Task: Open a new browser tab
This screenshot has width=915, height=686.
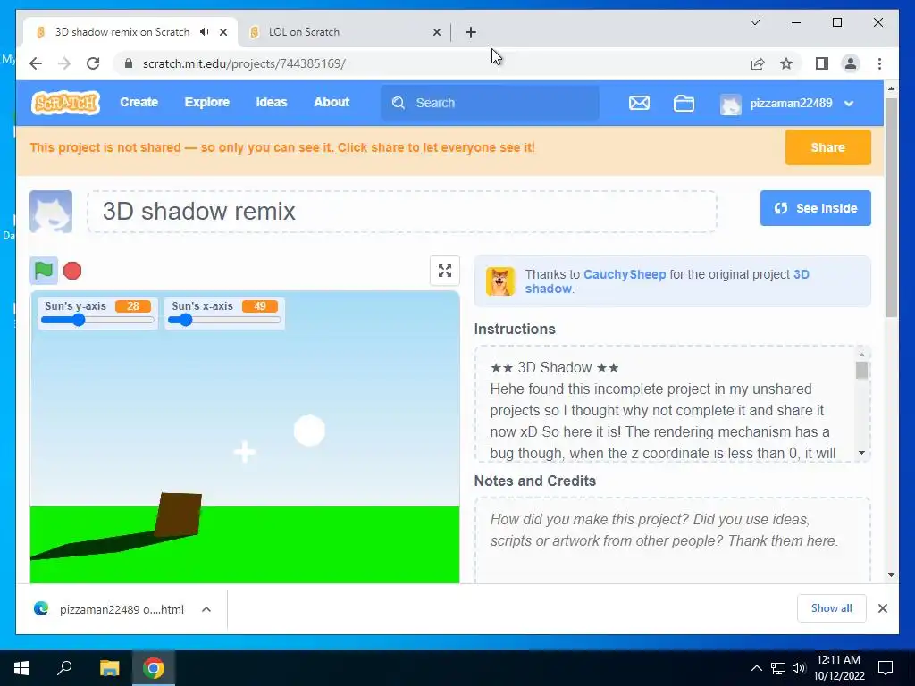Action: pos(471,32)
